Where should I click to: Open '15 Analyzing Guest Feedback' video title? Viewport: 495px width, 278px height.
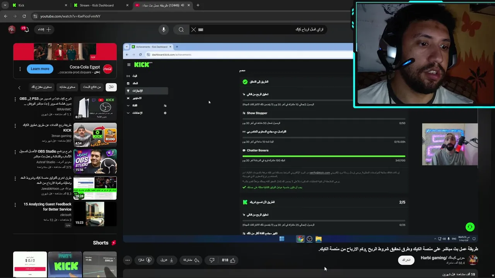(x=47, y=207)
